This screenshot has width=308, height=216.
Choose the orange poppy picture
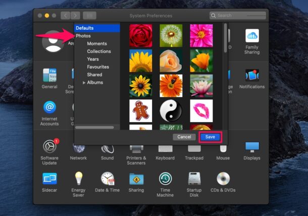(201, 61)
